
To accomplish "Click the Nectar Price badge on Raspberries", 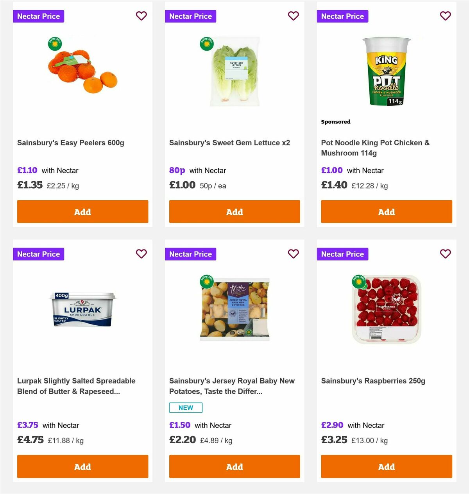I will (x=342, y=254).
